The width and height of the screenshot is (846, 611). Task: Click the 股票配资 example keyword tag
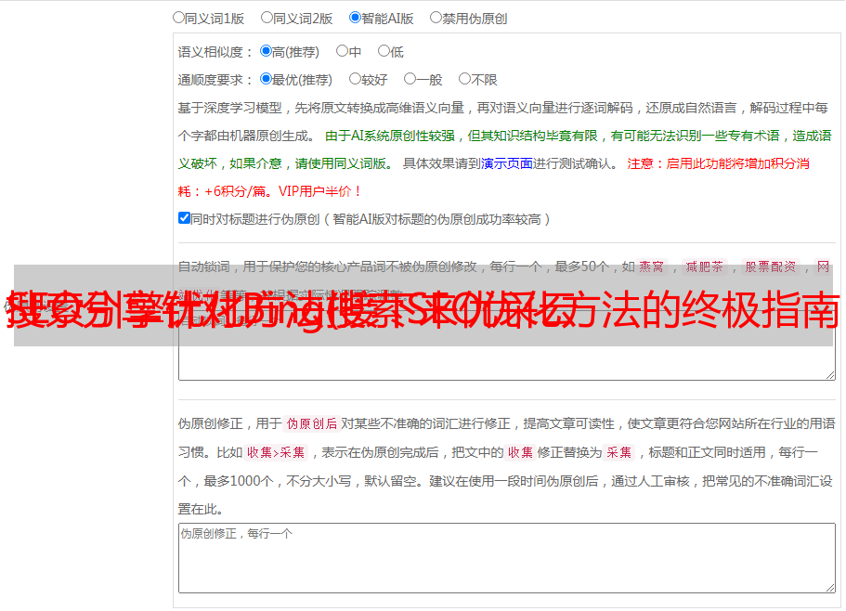(771, 266)
